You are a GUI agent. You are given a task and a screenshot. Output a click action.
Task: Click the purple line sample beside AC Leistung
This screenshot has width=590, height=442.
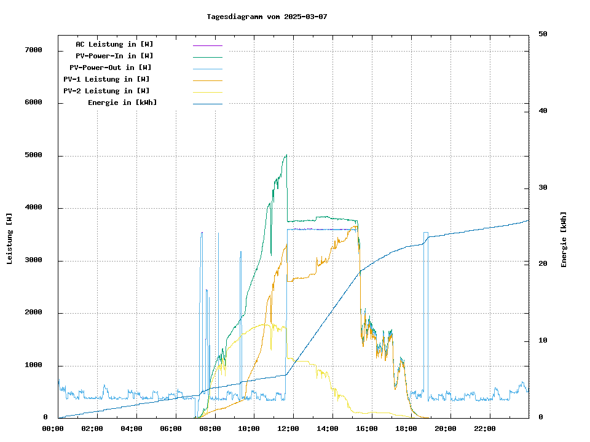point(207,45)
